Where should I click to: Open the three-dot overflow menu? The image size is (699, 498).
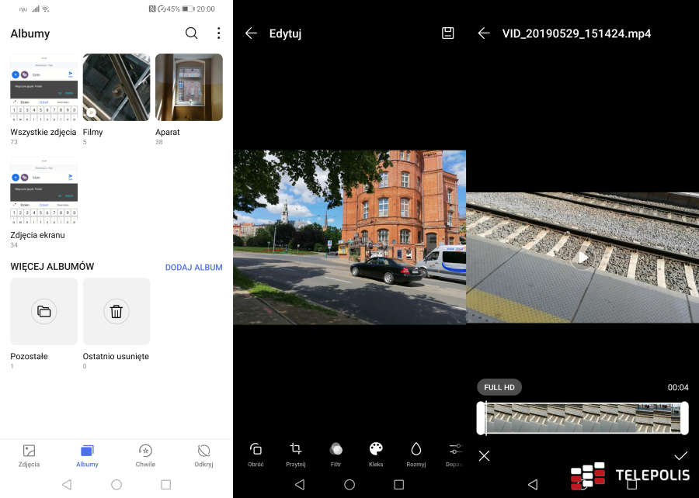pos(218,33)
